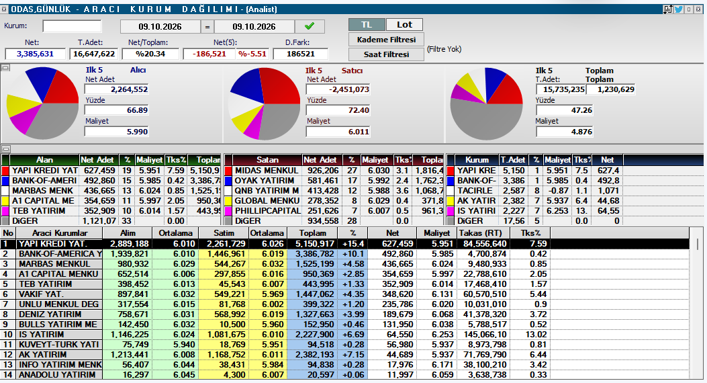Click yellow swatch beside GLOBAL MENKU
707x383 pixels.
(x=228, y=201)
